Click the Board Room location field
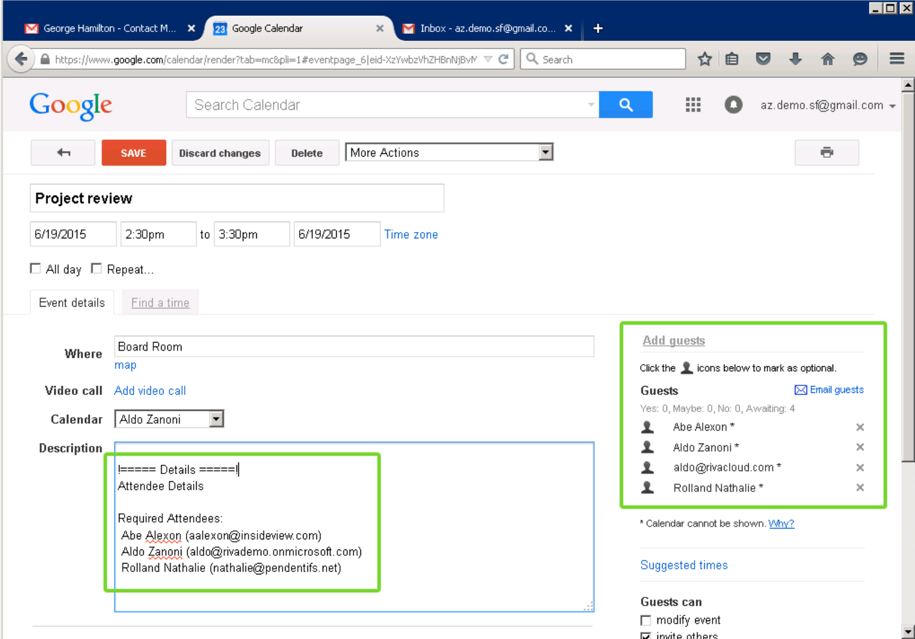The width and height of the screenshot is (915, 639). [x=355, y=346]
